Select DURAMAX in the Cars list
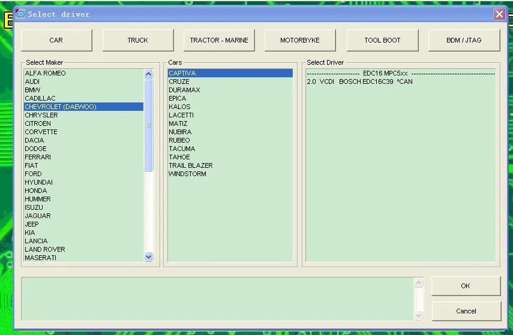This screenshot has height=335, width=513. click(x=230, y=90)
